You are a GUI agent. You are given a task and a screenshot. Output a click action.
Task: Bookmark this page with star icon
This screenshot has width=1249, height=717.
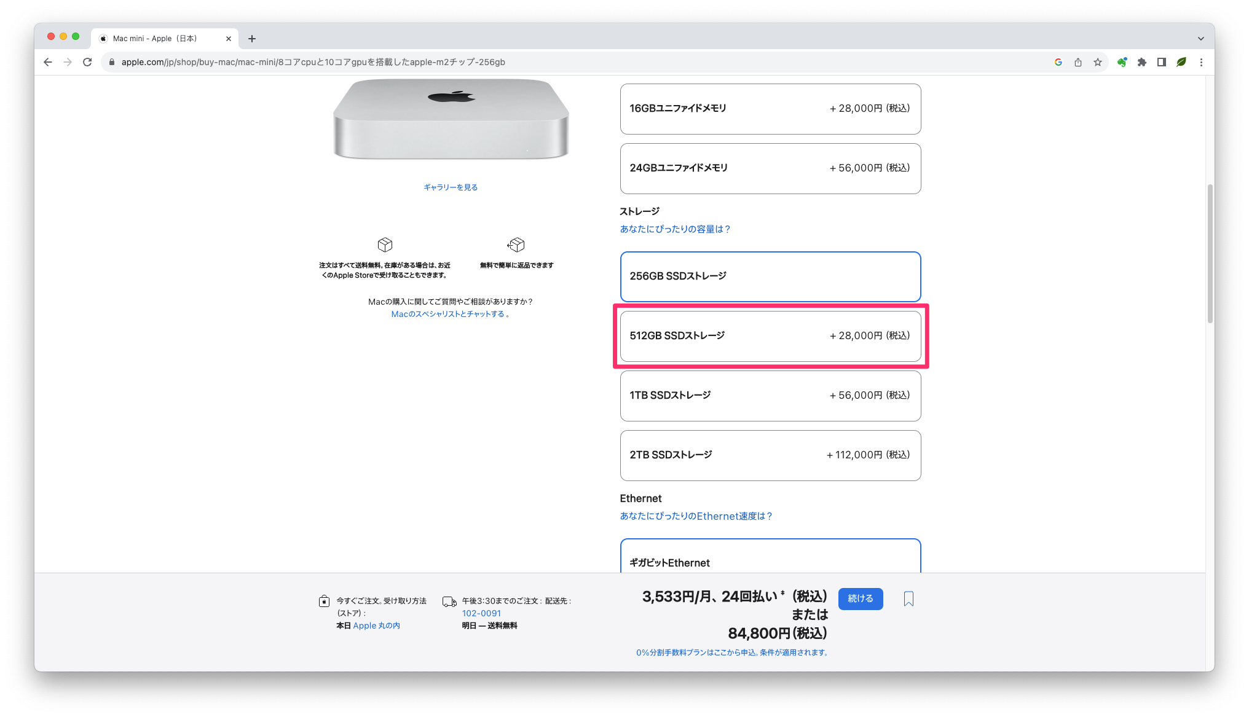(x=1097, y=62)
